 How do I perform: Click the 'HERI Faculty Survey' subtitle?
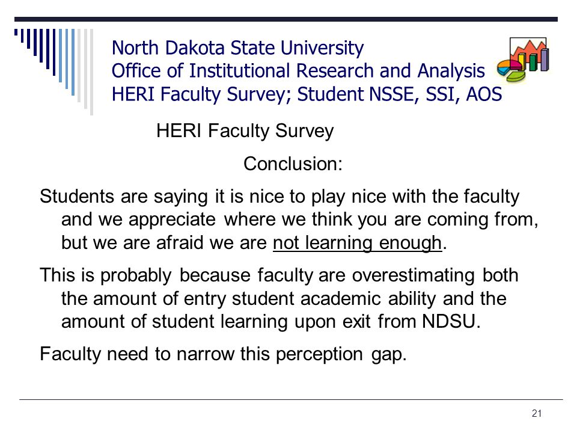point(245,131)
